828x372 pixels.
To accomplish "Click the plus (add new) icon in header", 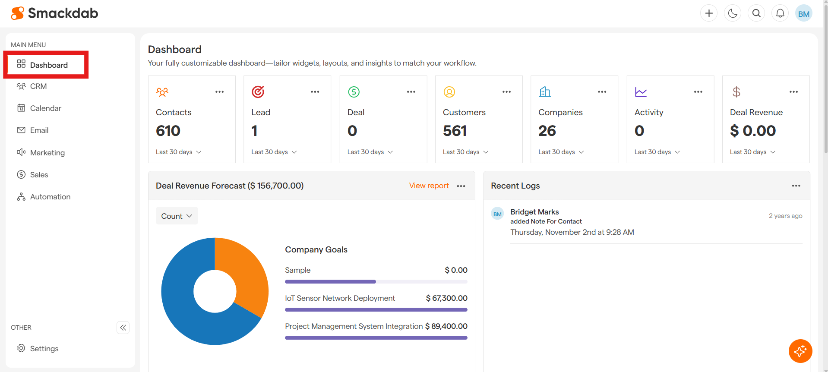I will tap(709, 13).
